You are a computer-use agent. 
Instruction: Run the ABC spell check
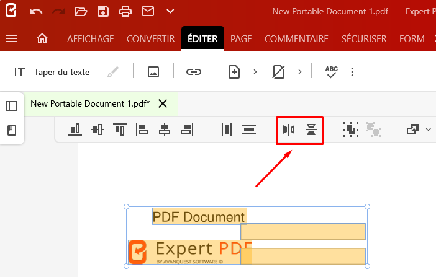pyautogui.click(x=332, y=72)
